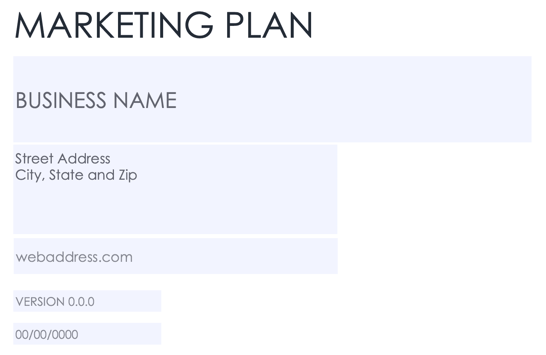Click the Street Address line
546x355 pixels.
[63, 159]
